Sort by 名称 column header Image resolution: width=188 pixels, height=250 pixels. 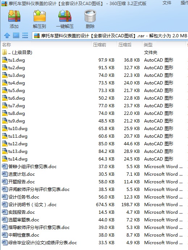pyautogui.click(x=7, y=45)
